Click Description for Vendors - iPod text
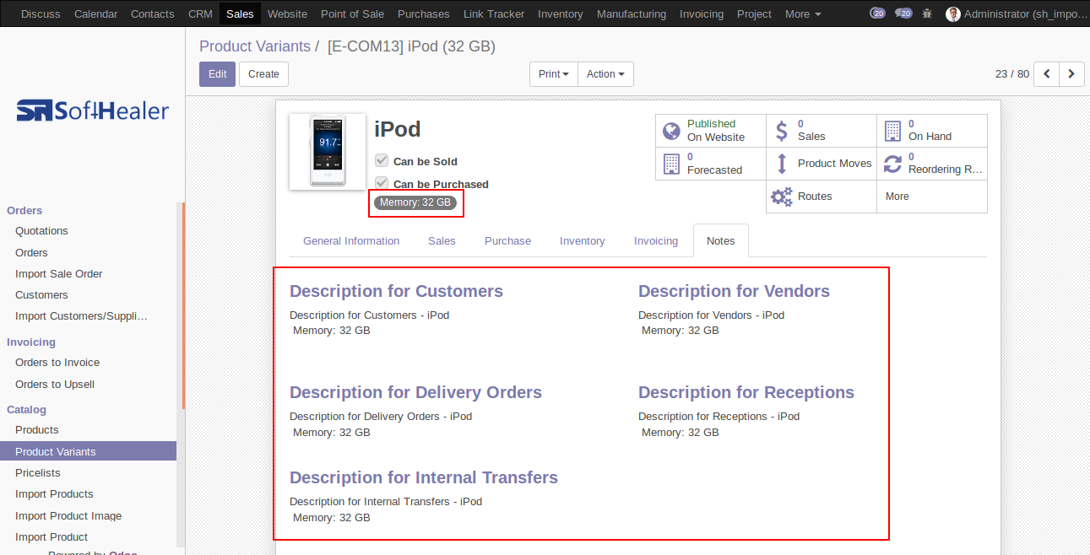1090x555 pixels. [x=711, y=315]
